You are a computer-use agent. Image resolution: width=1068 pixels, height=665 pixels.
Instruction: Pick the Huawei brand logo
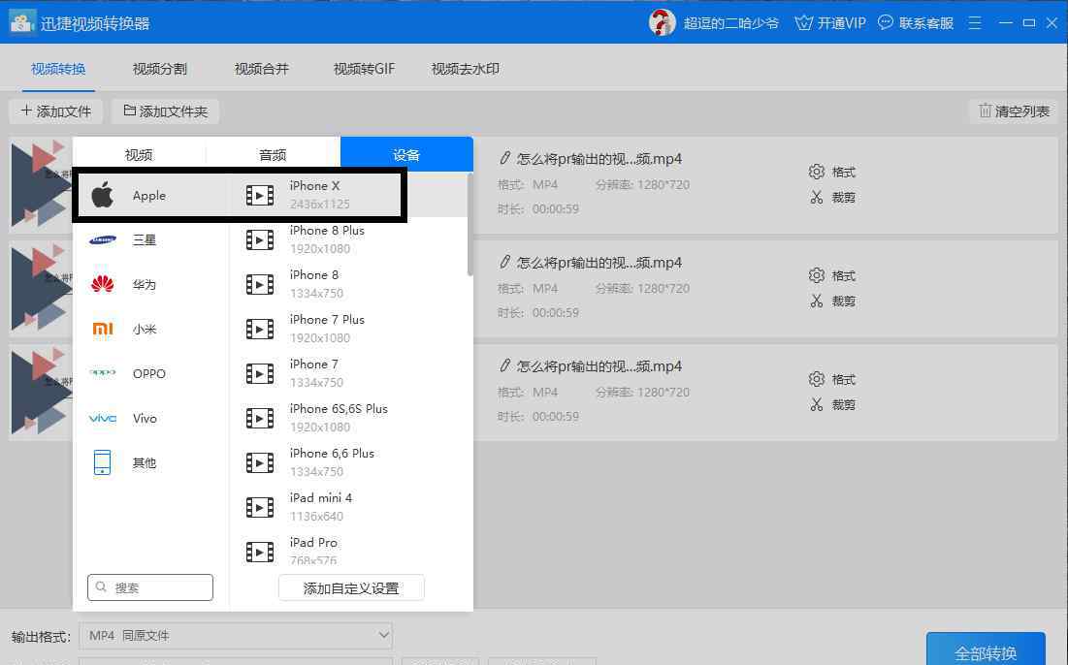pos(103,284)
